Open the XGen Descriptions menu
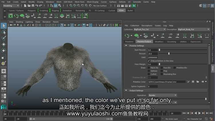 147,26
